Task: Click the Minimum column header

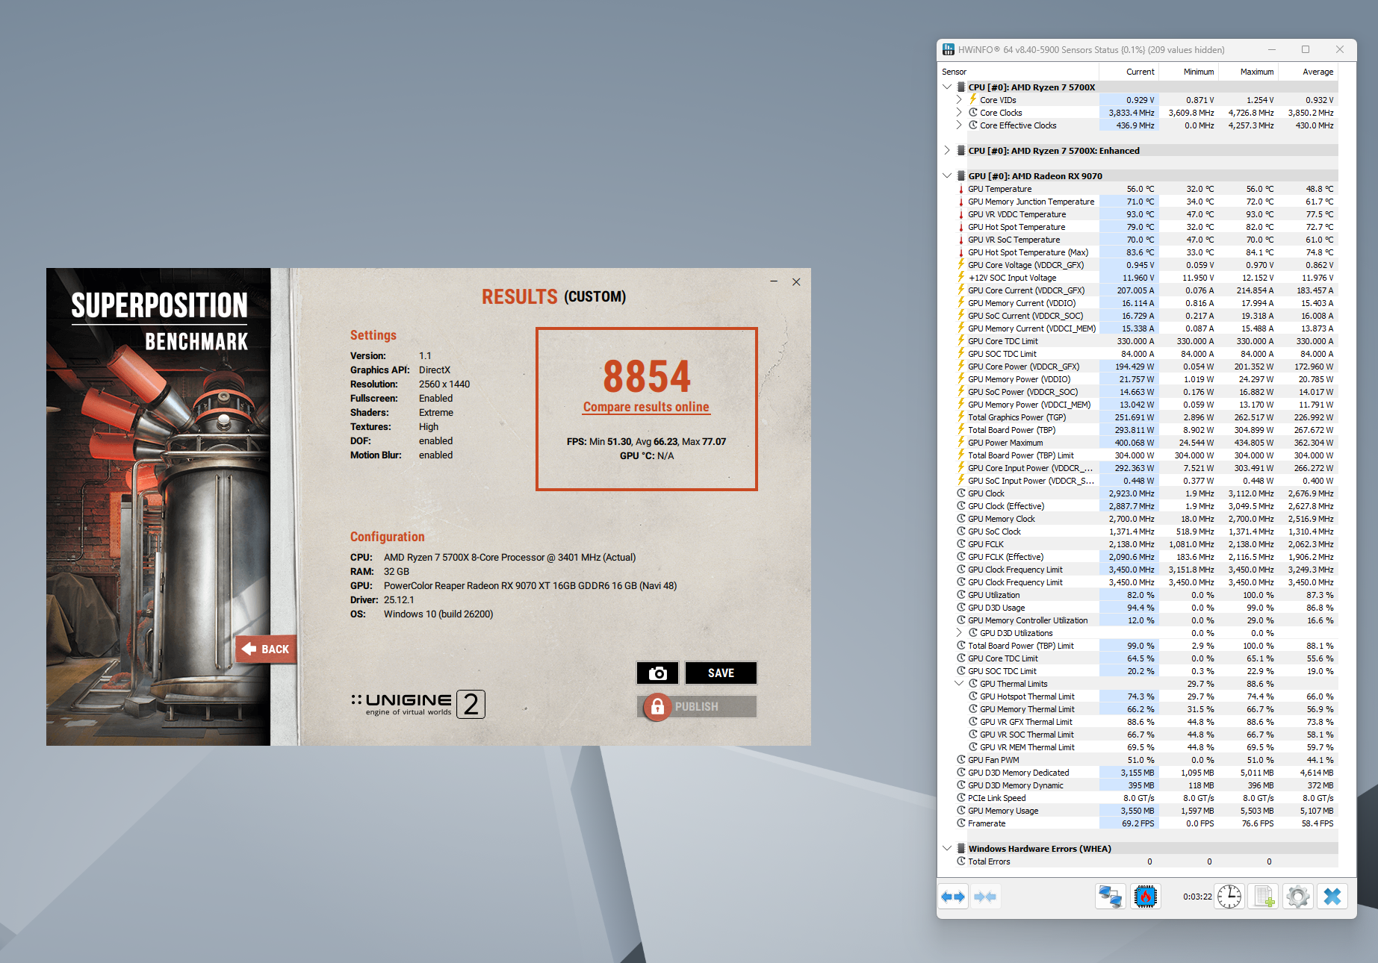Action: 1188,72
